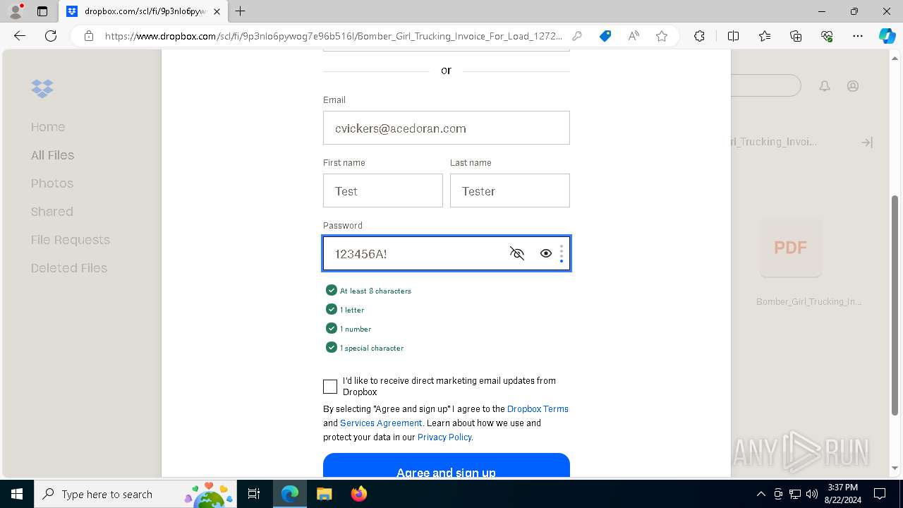Image resolution: width=903 pixels, height=508 pixels.
Task: Hide password with crossed-eye icon
Action: (x=517, y=253)
